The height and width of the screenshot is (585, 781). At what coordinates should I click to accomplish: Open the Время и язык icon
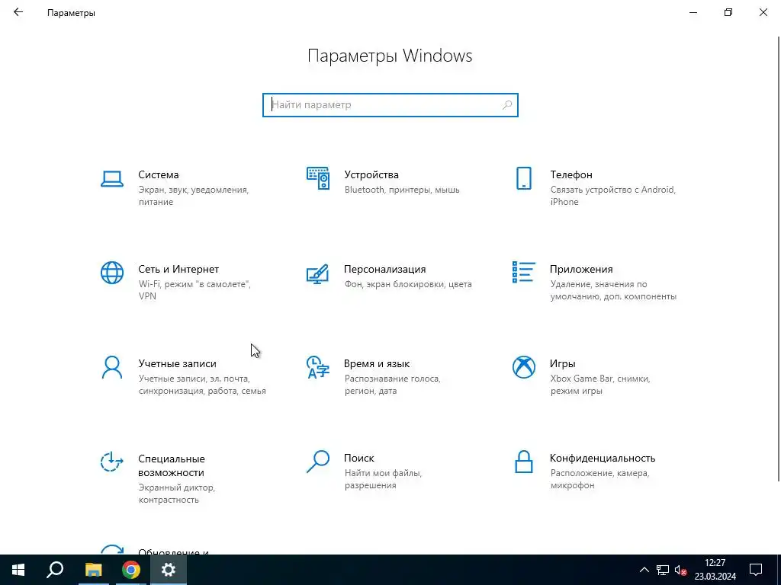pos(318,367)
